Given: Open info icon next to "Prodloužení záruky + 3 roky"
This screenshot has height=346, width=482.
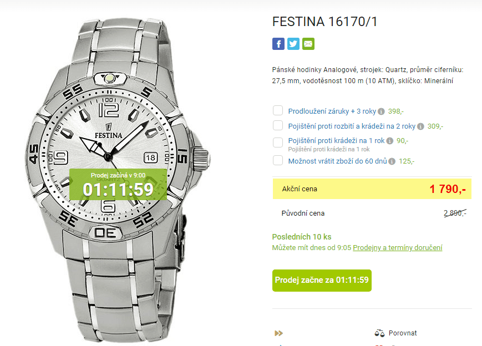Looking at the screenshot, I should pyautogui.click(x=381, y=111).
